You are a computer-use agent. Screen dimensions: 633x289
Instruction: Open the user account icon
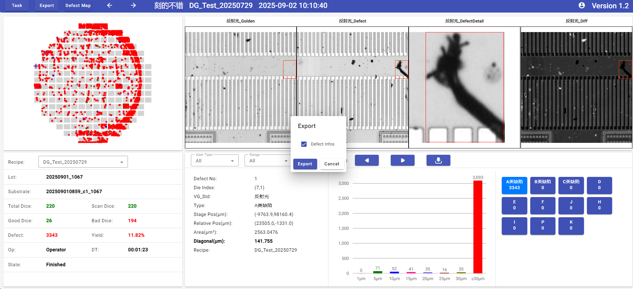(582, 5)
